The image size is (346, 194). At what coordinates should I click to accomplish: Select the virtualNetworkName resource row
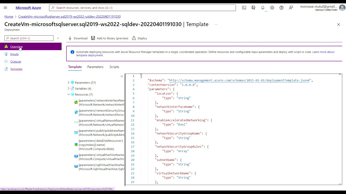(x=99, y=122)
